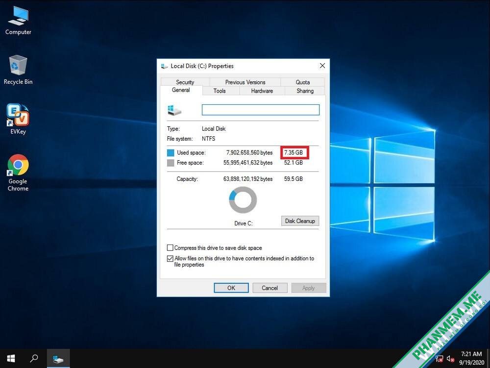Click the 63,898,120,192 bytes value
Viewport: 490px width, 368px height.
tap(248, 179)
